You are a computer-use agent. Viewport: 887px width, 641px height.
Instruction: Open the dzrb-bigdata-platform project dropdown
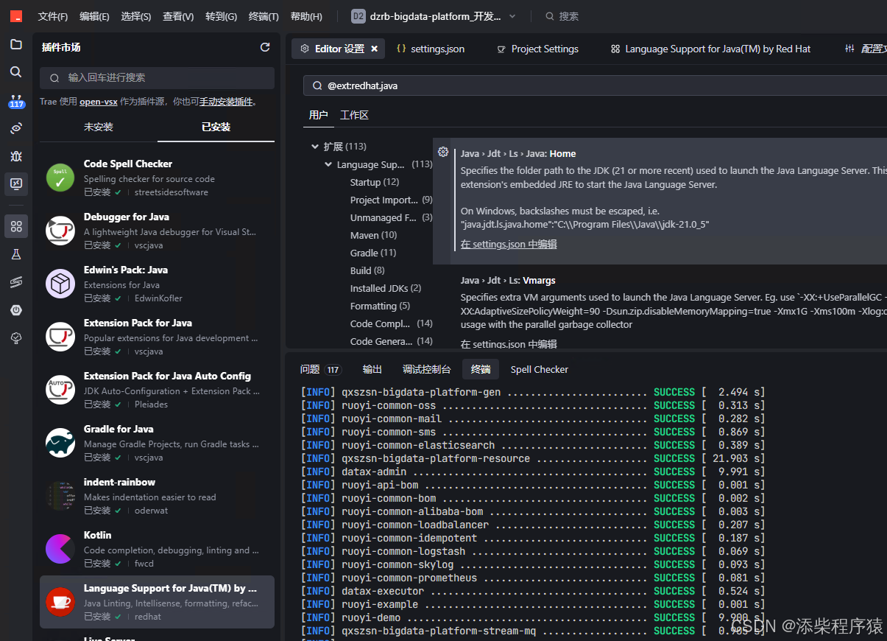click(x=434, y=16)
